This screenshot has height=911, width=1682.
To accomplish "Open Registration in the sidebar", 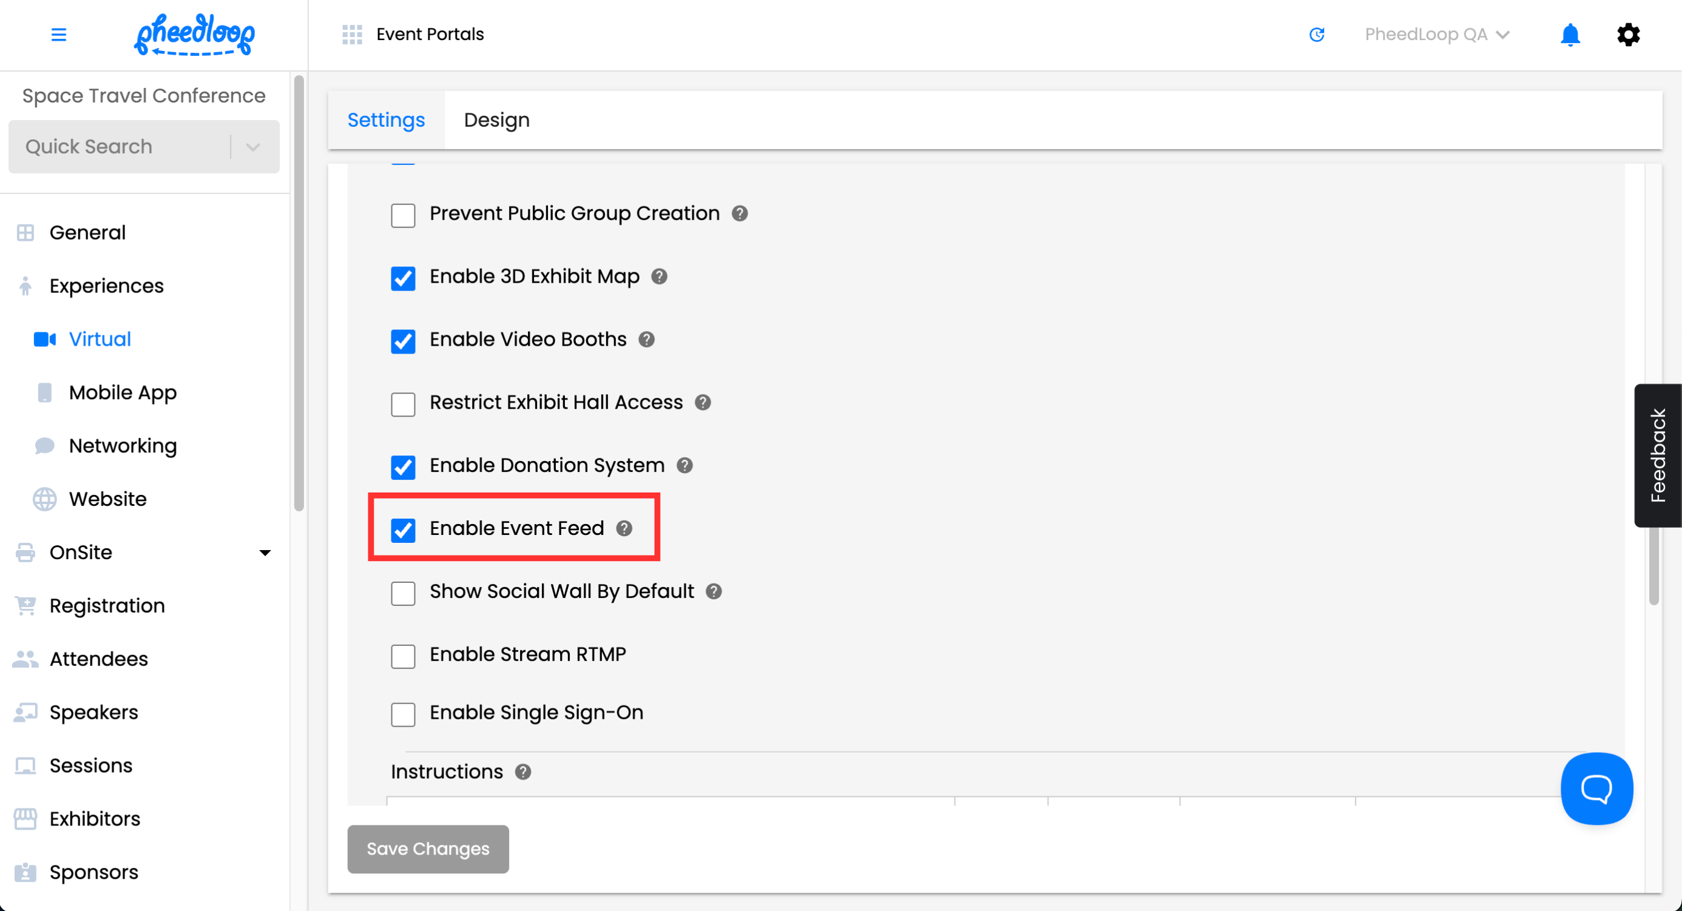I will click(107, 605).
